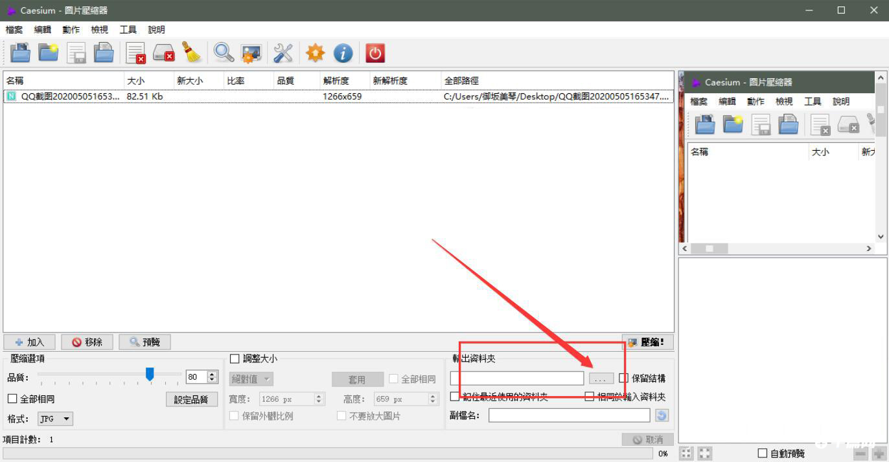Open the Preview magnifier icon on toolbar
The width and height of the screenshot is (889, 462).
[x=223, y=52]
